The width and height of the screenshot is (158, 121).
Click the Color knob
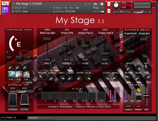[x=88, y=78]
